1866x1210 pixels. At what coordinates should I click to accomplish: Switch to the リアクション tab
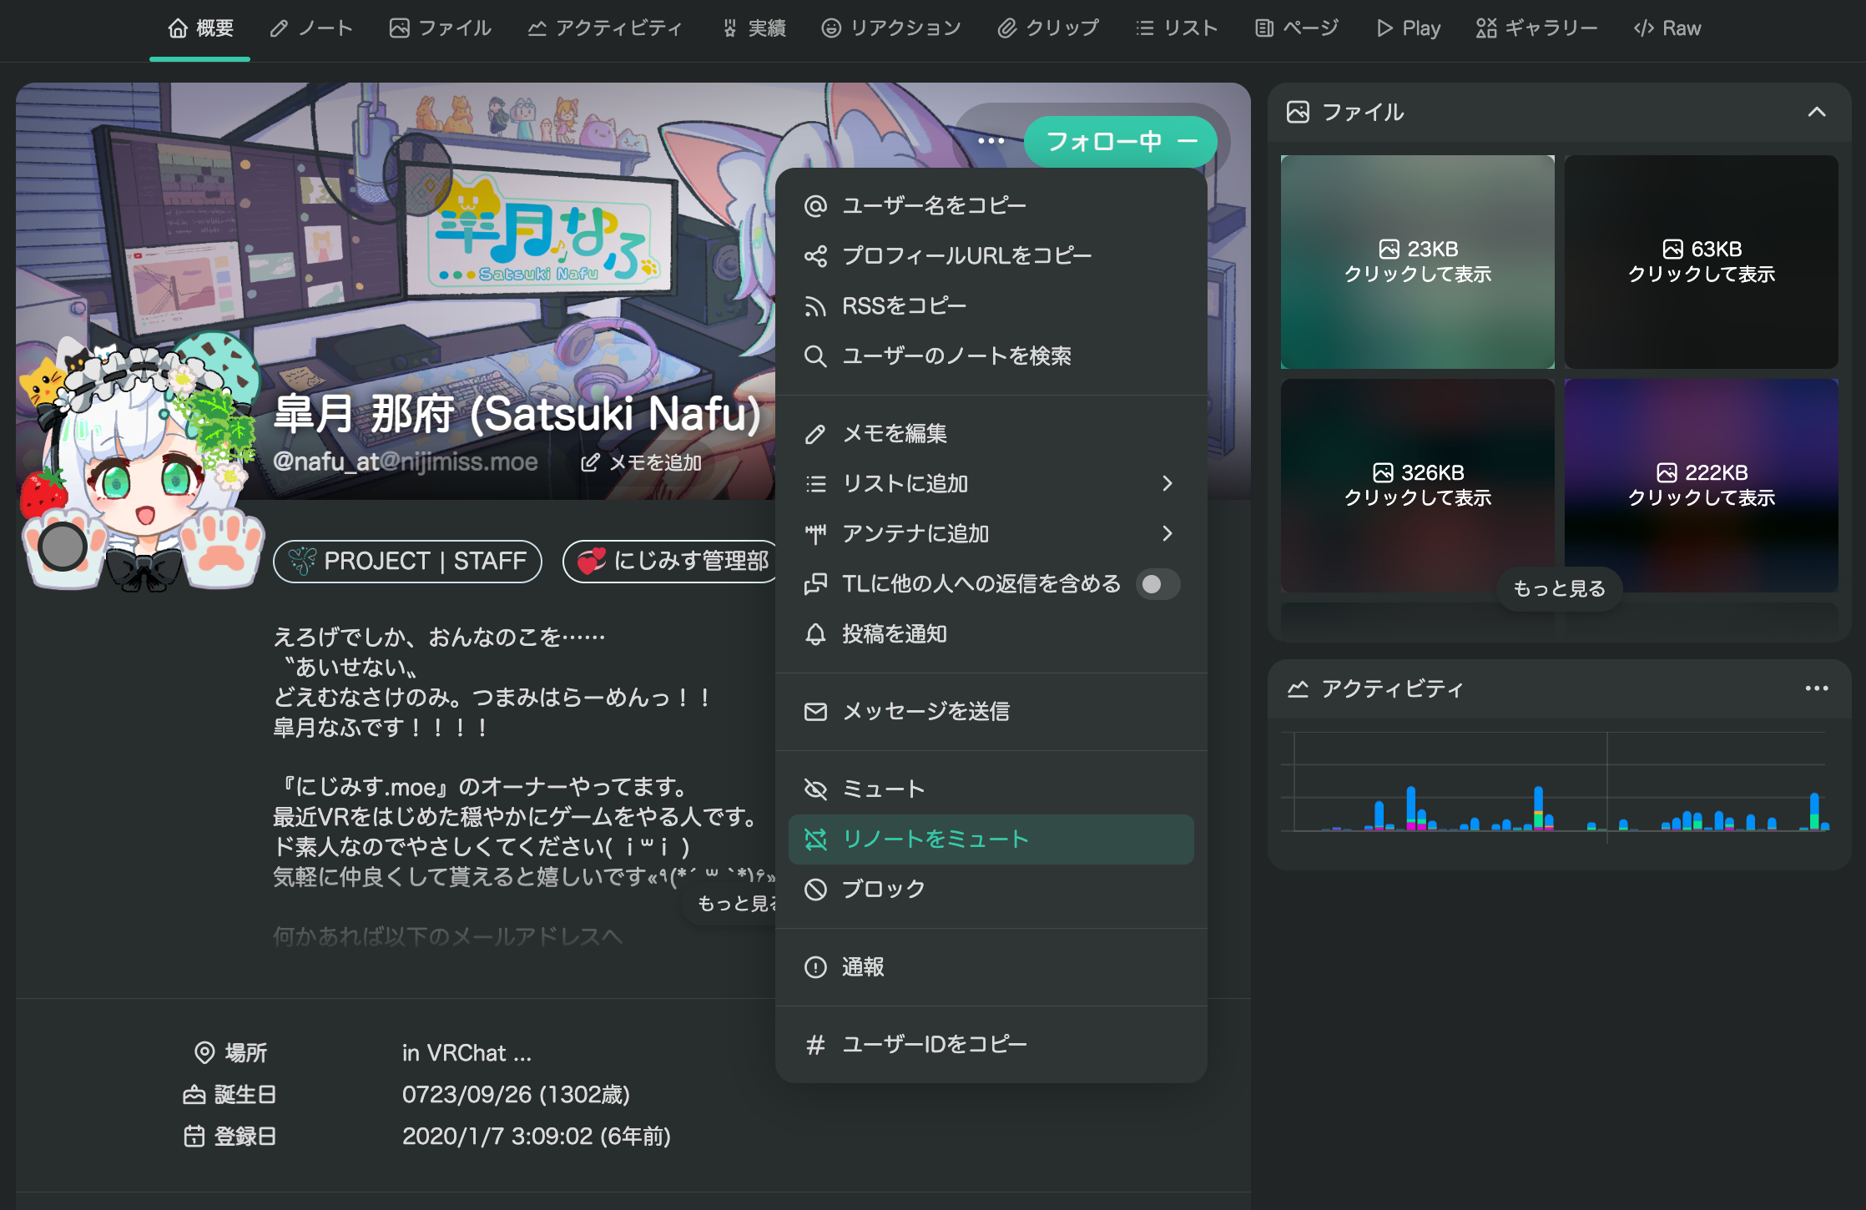pyautogui.click(x=891, y=28)
